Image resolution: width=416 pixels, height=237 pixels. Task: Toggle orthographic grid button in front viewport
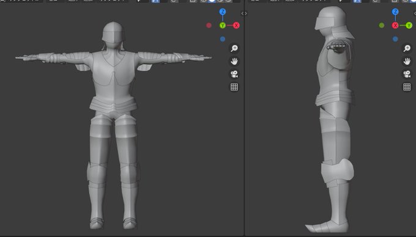point(234,87)
